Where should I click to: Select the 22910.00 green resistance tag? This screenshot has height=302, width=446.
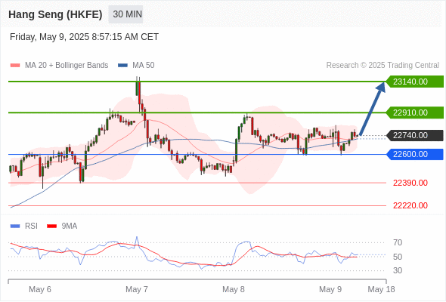(x=415, y=112)
